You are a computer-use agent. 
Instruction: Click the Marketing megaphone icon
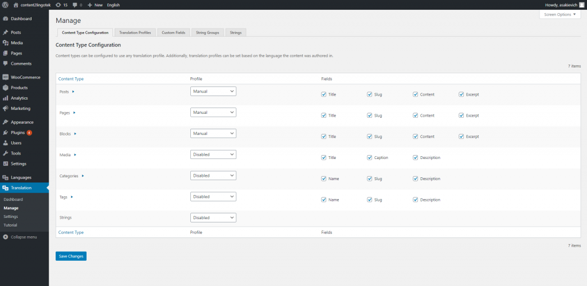click(5, 108)
